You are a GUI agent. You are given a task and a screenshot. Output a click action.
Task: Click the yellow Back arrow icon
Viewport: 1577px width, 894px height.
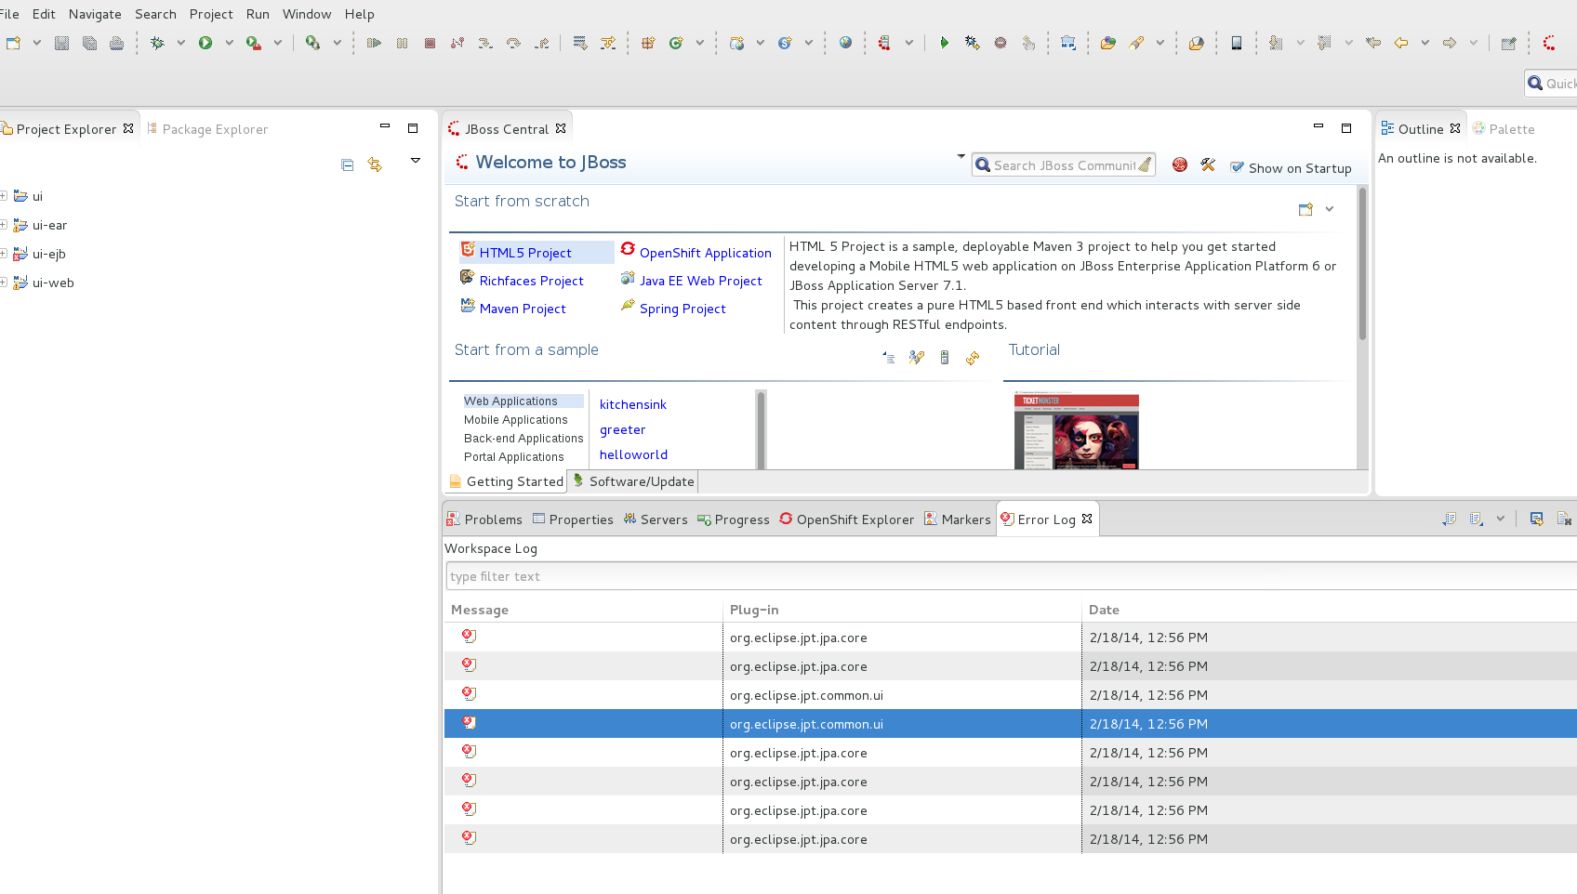point(1401,43)
